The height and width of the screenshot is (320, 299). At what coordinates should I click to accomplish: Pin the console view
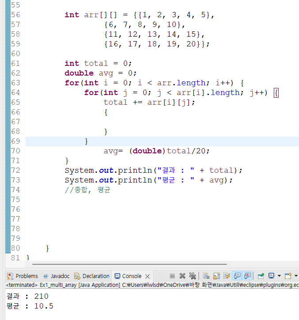point(261,276)
